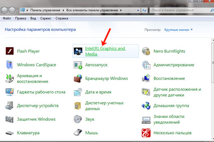Open the Мышь link
Viewport: 214px width, 142px height.
click(x=91, y=133)
